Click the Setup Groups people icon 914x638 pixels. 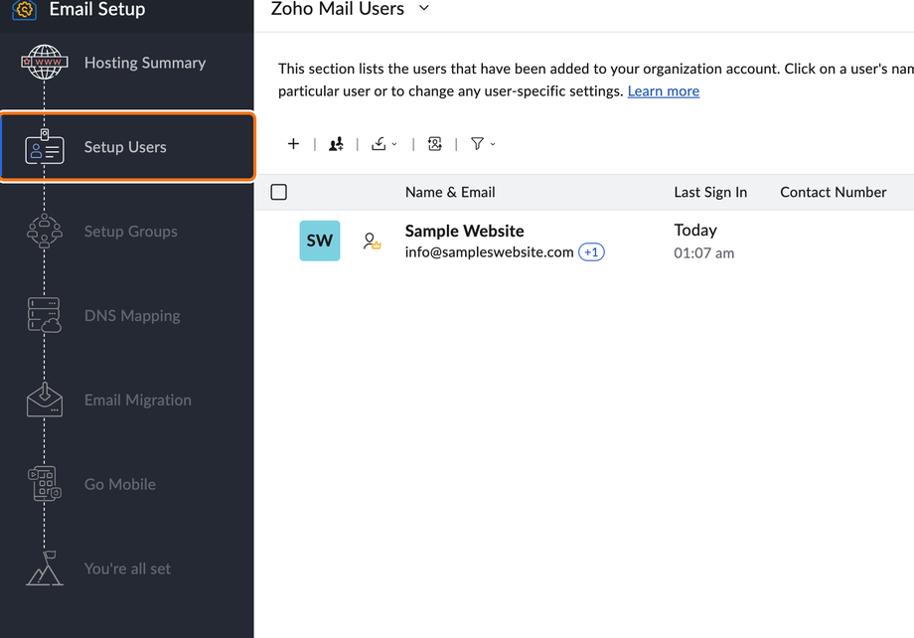pyautogui.click(x=45, y=231)
